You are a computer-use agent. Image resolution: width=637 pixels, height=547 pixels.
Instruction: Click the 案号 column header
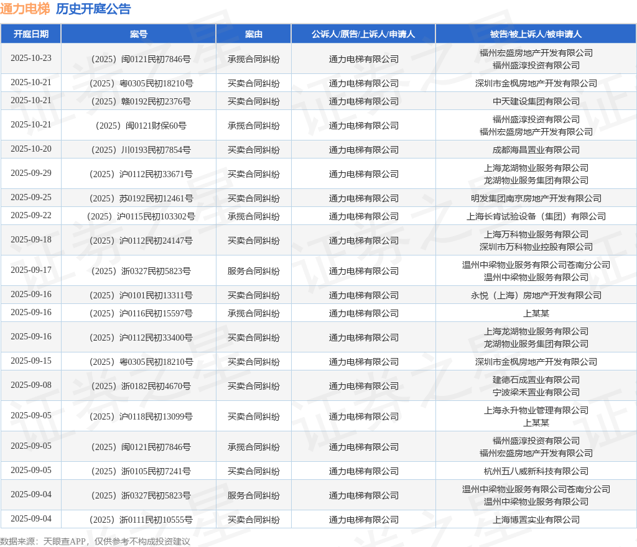tap(139, 34)
